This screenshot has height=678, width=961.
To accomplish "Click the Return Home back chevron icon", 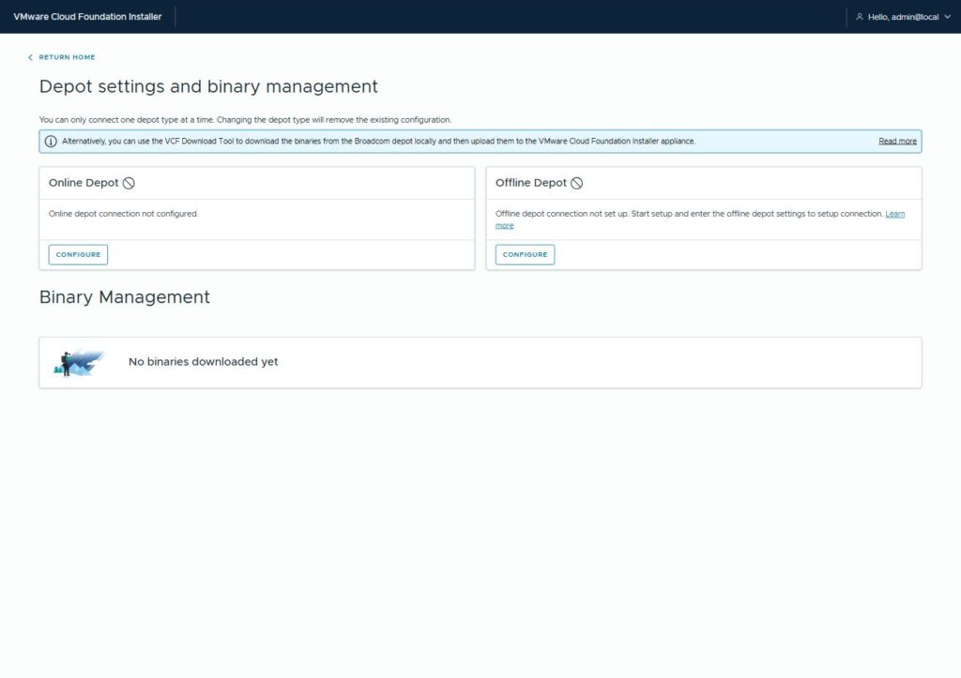I will (30, 57).
